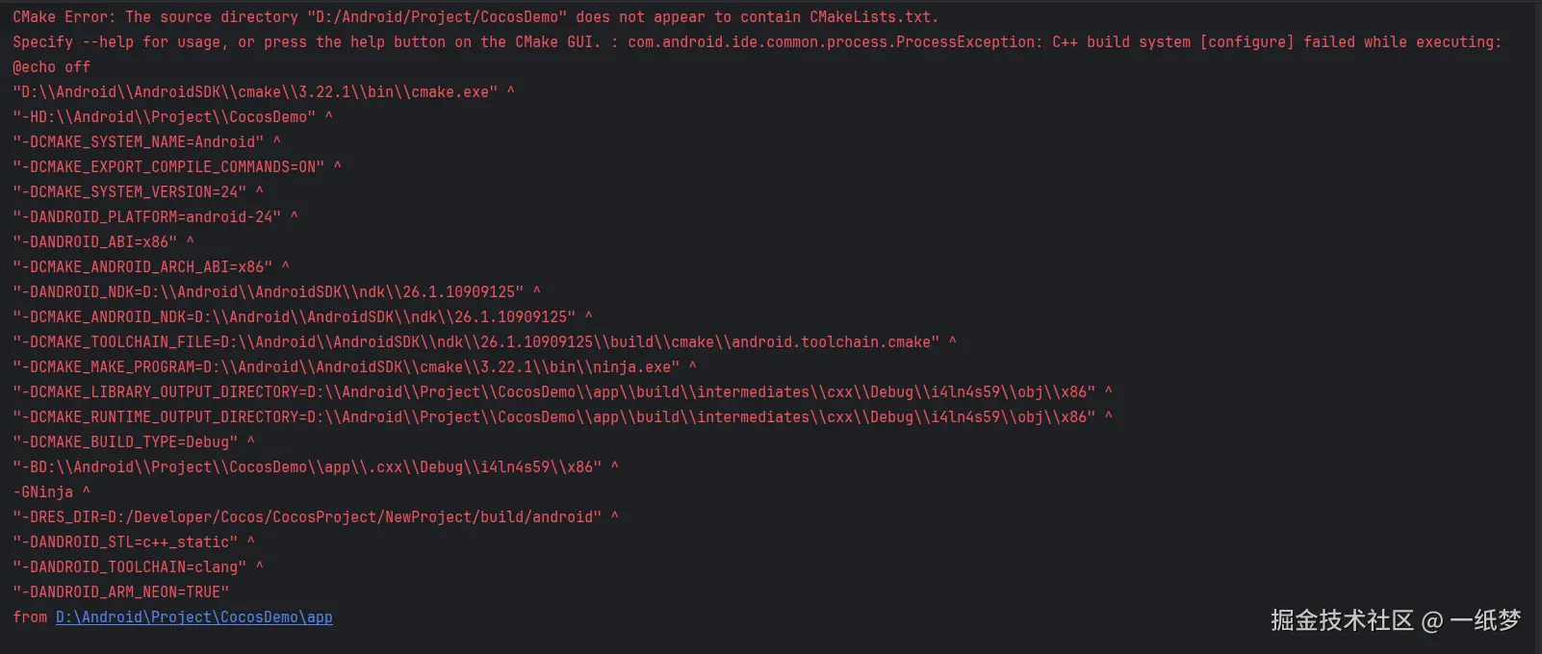The height and width of the screenshot is (654, 1542).
Task: Click the DANDROID_ABI=x86 line
Action: tap(94, 242)
